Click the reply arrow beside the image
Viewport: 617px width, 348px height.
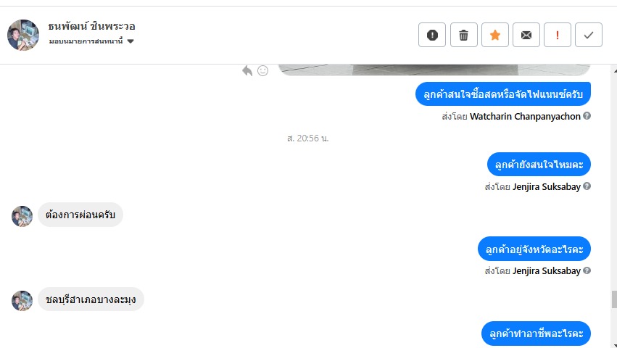point(247,70)
